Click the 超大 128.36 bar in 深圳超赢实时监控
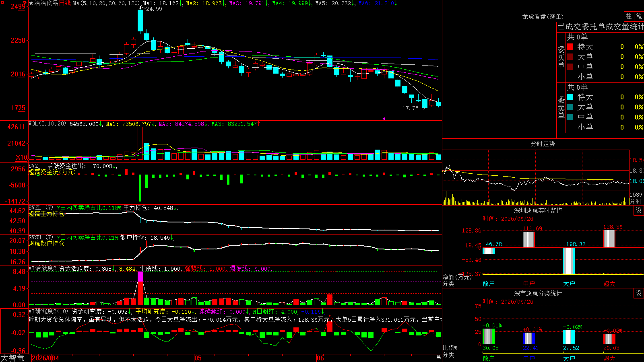The image size is (644, 362). (x=609, y=239)
